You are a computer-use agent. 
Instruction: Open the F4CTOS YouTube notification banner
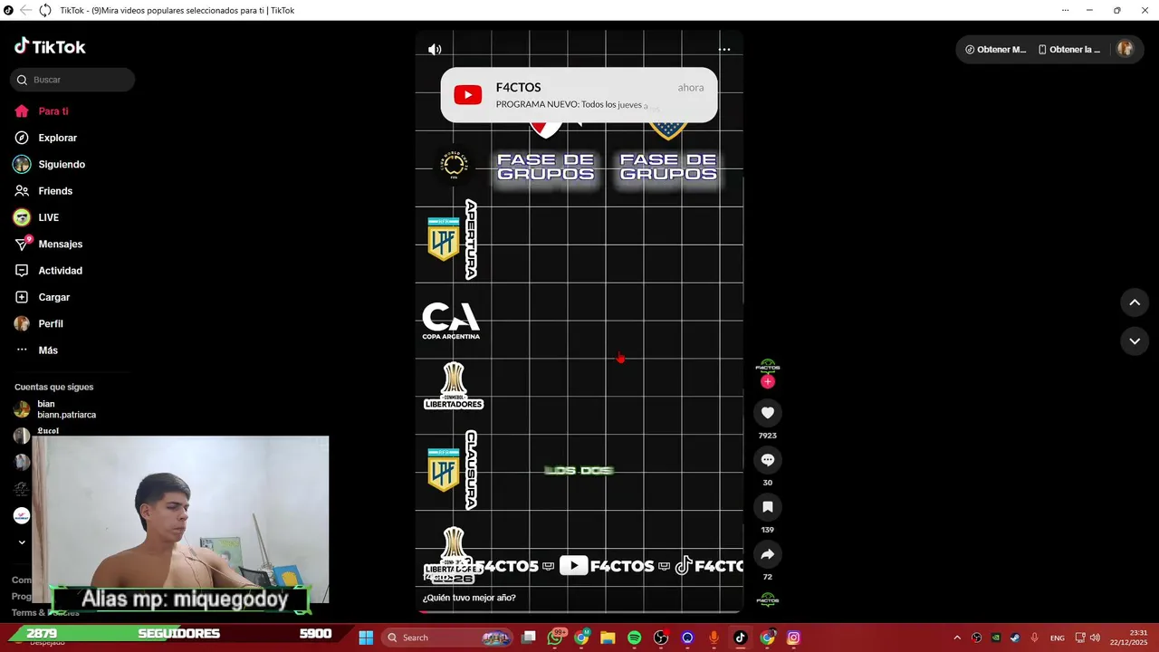[579, 95]
